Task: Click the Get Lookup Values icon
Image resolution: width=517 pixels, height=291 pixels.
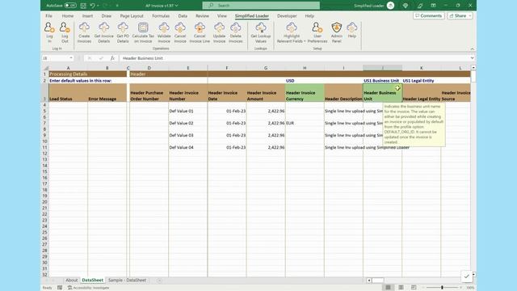Action: [260, 32]
